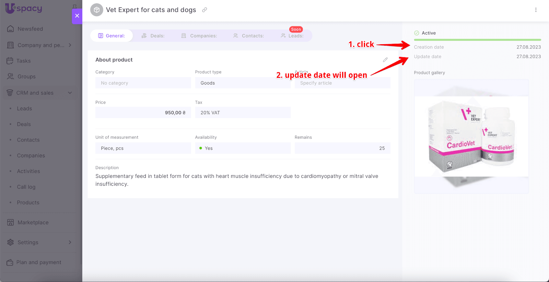Click the Newsfeed home icon
Image resolution: width=549 pixels, height=282 pixels.
[x=11, y=29]
